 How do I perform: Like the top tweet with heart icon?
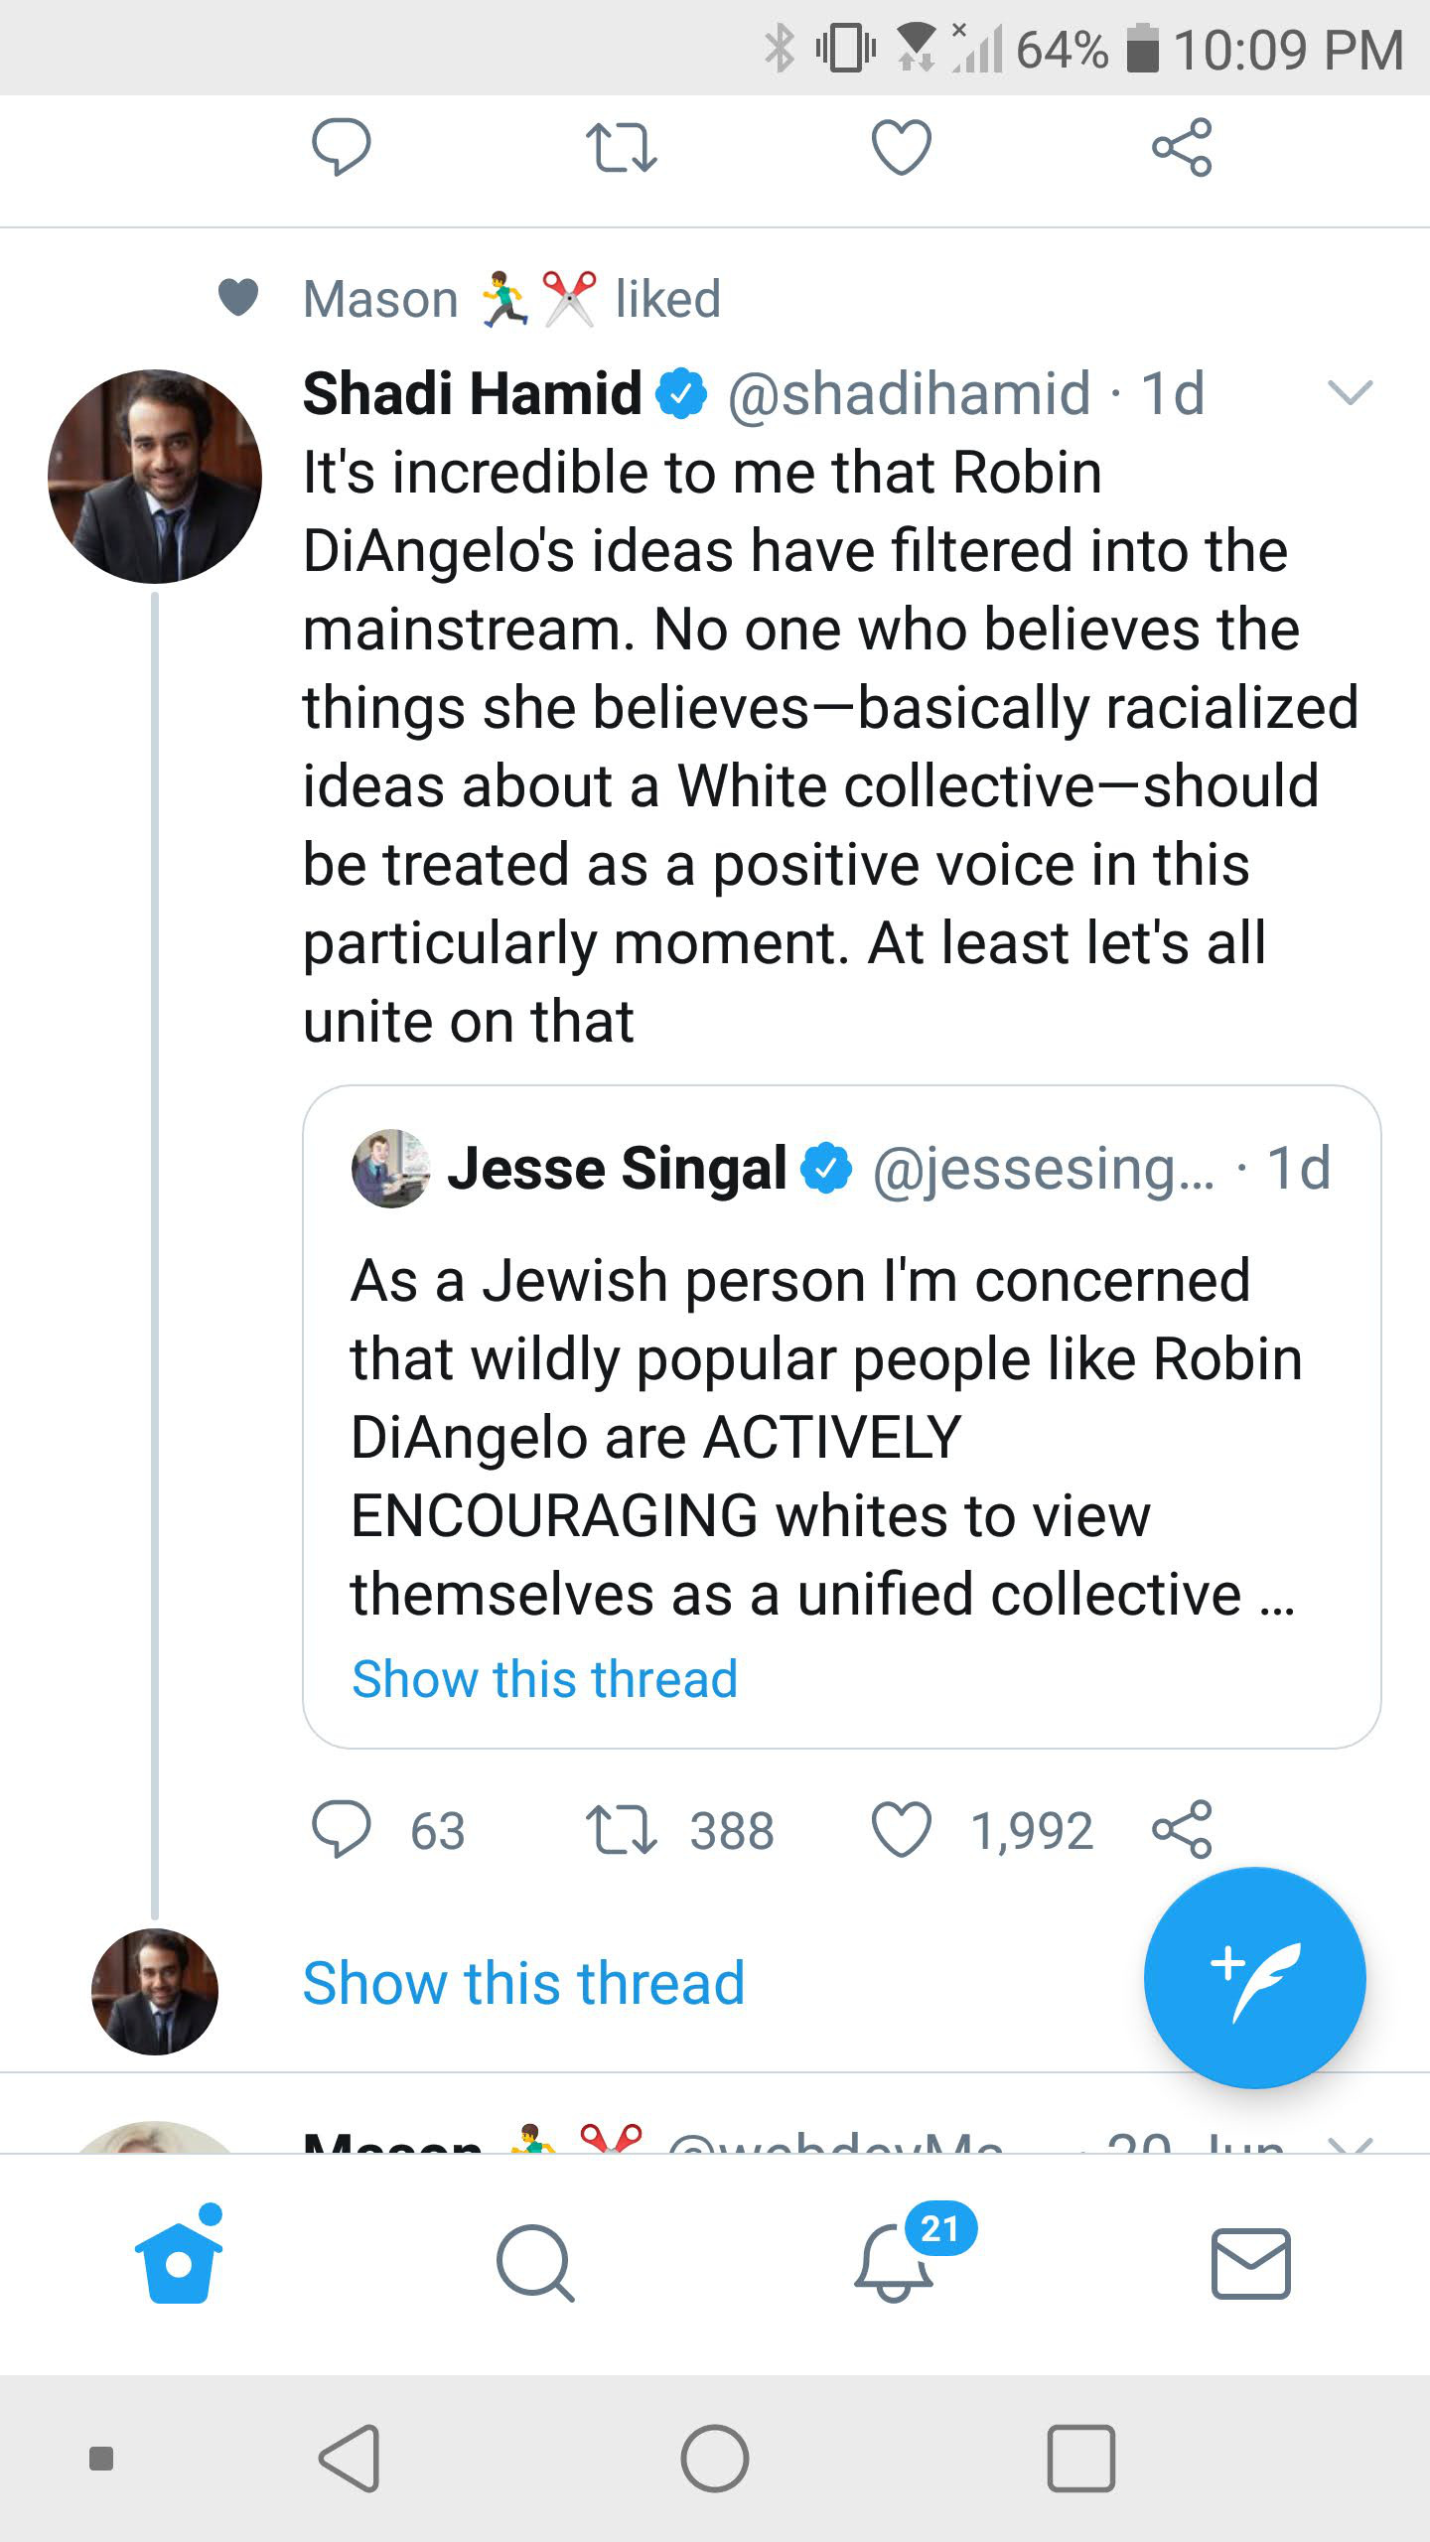(901, 147)
